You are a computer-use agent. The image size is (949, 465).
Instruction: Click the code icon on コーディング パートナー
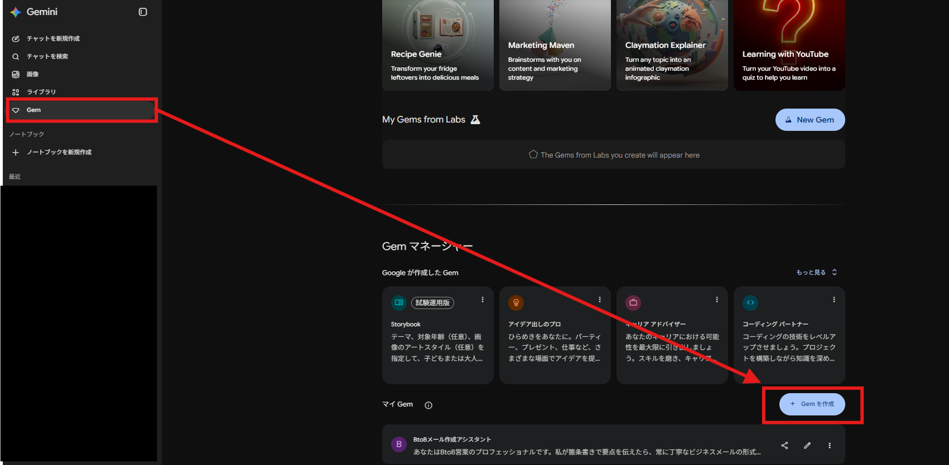point(750,302)
